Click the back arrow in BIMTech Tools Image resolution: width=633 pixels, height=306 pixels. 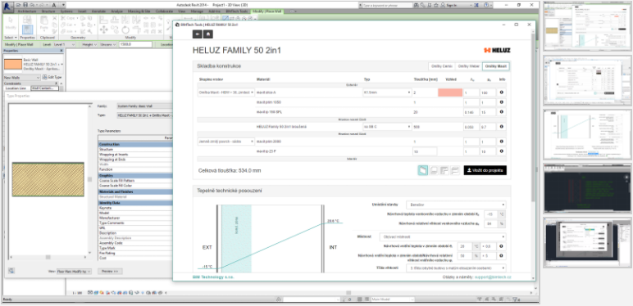[197, 34]
